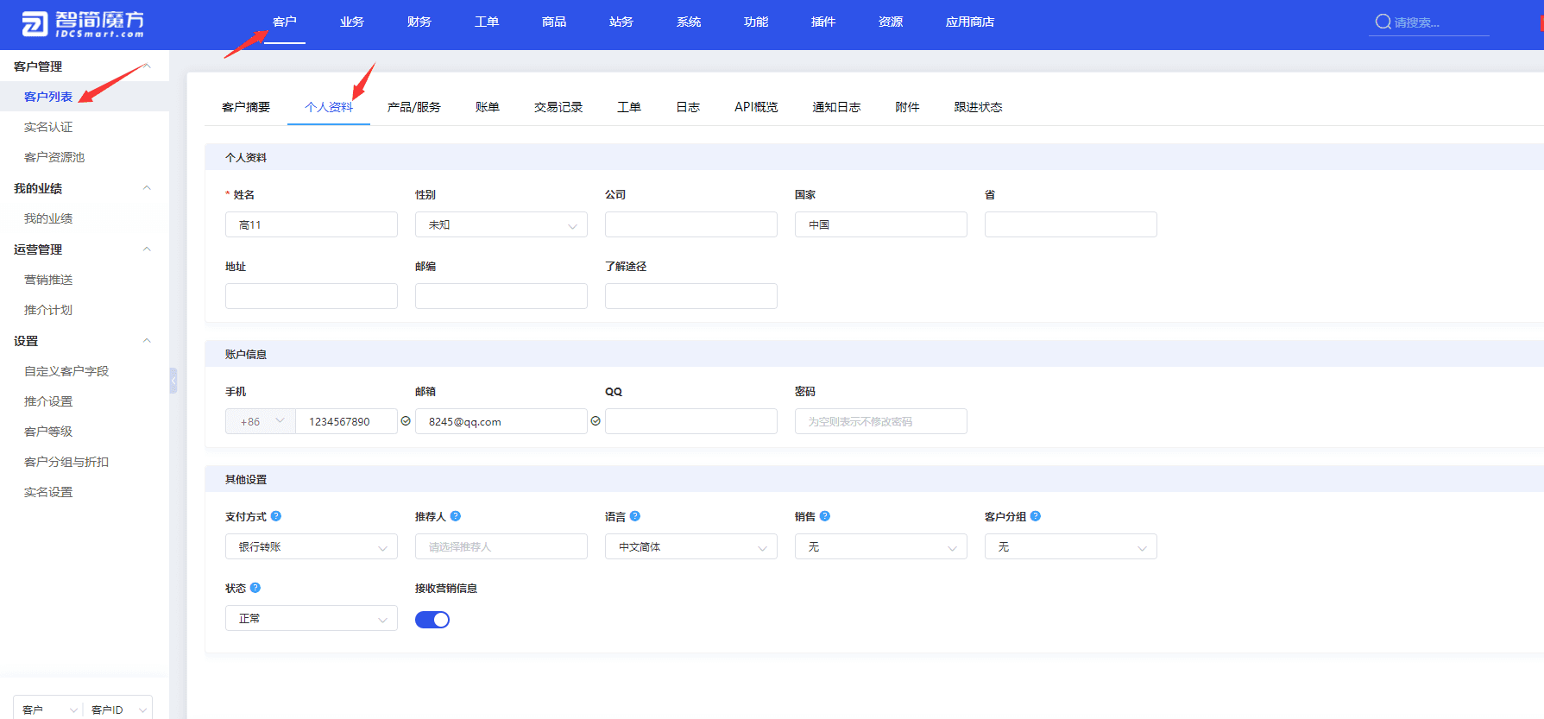Open the 站务 top menu
The width and height of the screenshot is (1544, 719).
[621, 22]
